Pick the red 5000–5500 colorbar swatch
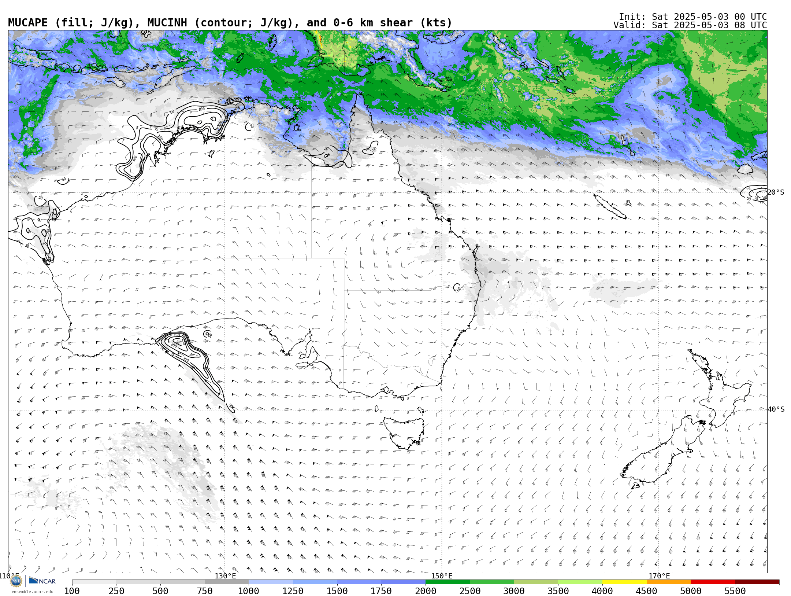The image size is (791, 596). (x=713, y=582)
